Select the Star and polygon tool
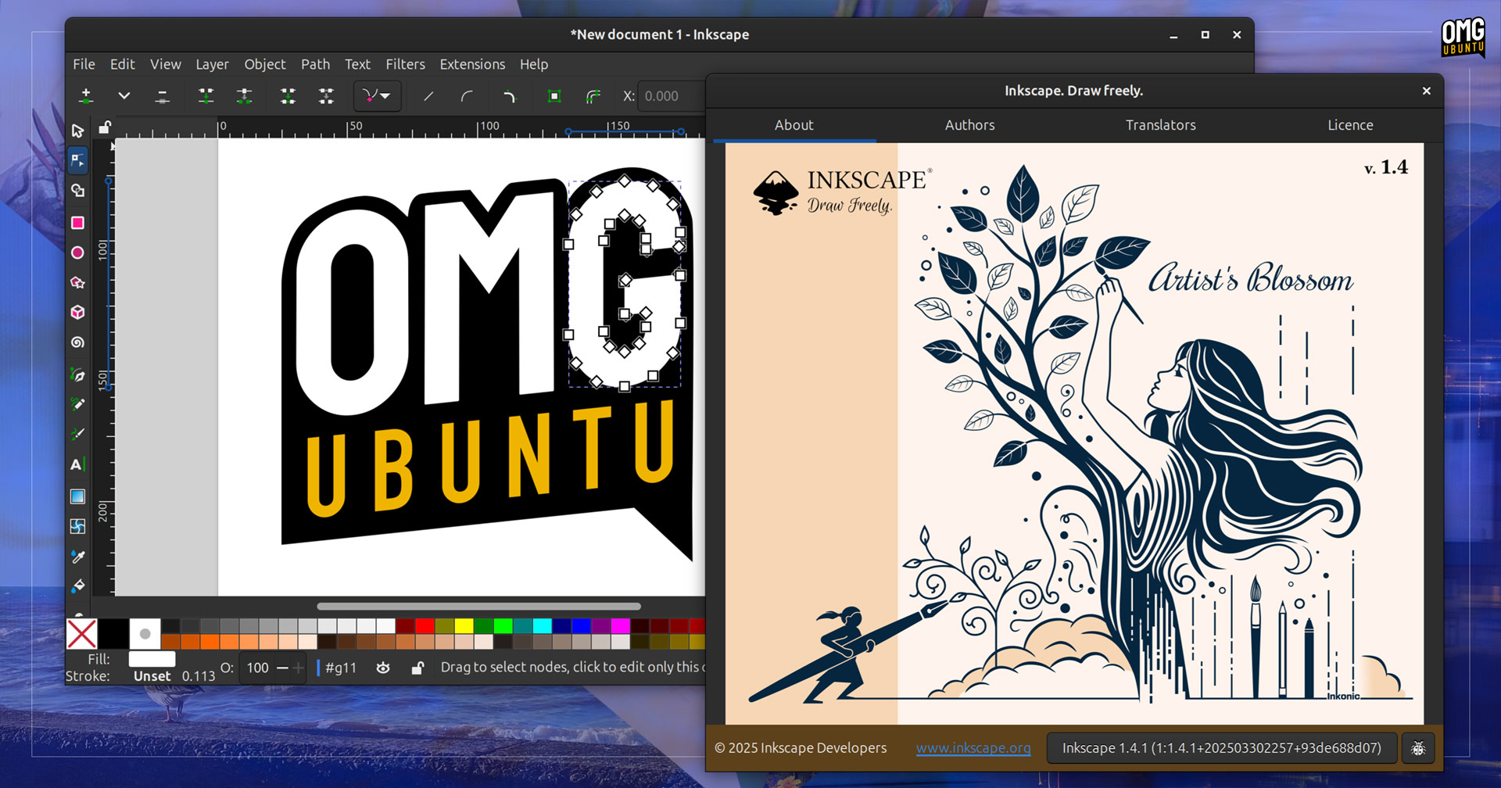The width and height of the screenshot is (1501, 788). coord(77,282)
